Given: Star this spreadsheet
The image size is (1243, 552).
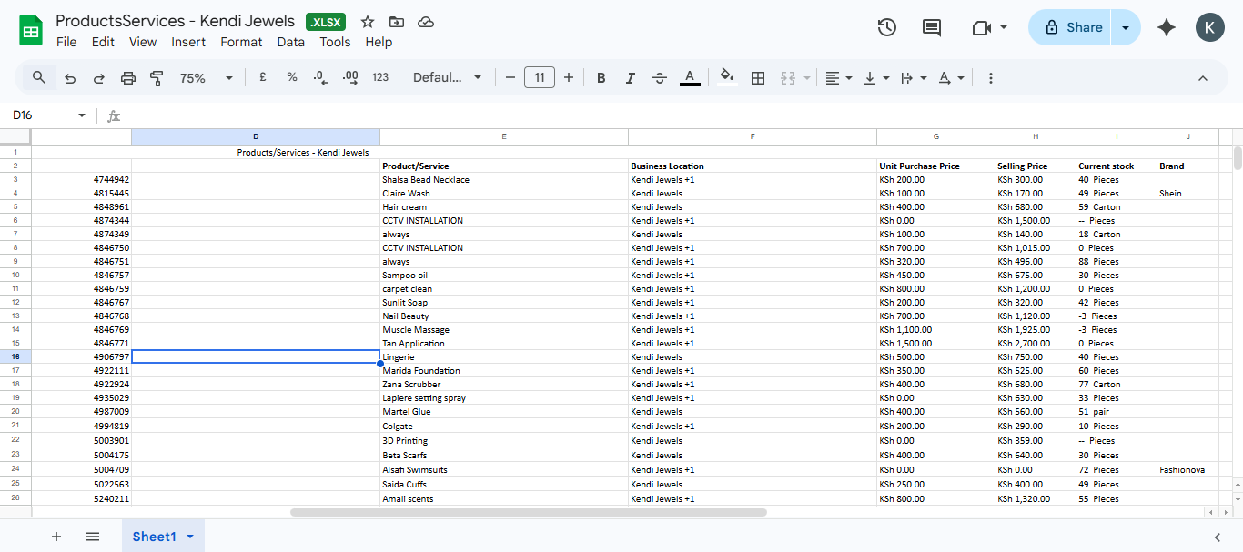Looking at the screenshot, I should tap(368, 22).
